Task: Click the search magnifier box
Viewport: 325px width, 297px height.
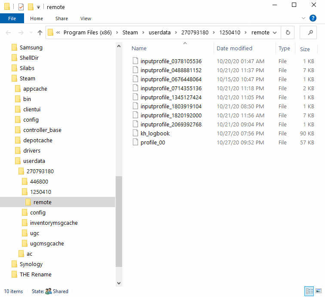Action: 308,33
